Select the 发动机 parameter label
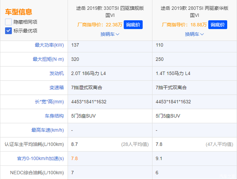Screen dimensions: 237x180 tap(57, 73)
